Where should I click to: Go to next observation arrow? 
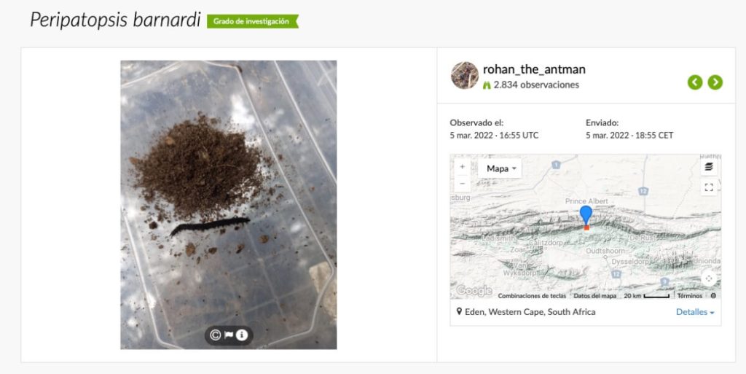point(715,82)
